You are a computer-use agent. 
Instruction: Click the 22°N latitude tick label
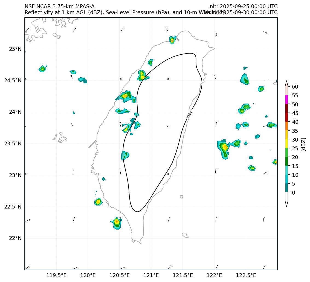click(15, 238)
